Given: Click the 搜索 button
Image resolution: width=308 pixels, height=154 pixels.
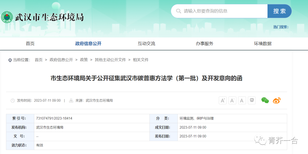Looking at the screenshot, I should (279, 11).
